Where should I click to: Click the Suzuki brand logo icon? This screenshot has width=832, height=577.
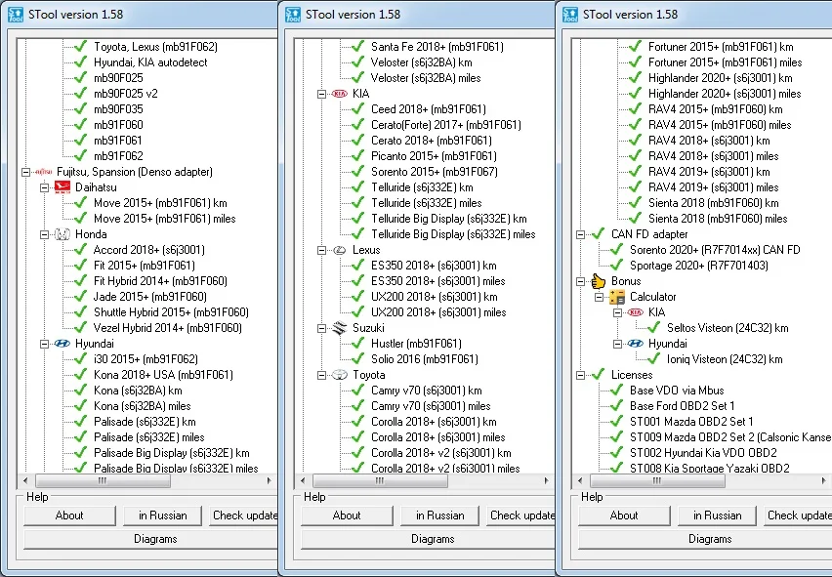(340, 328)
